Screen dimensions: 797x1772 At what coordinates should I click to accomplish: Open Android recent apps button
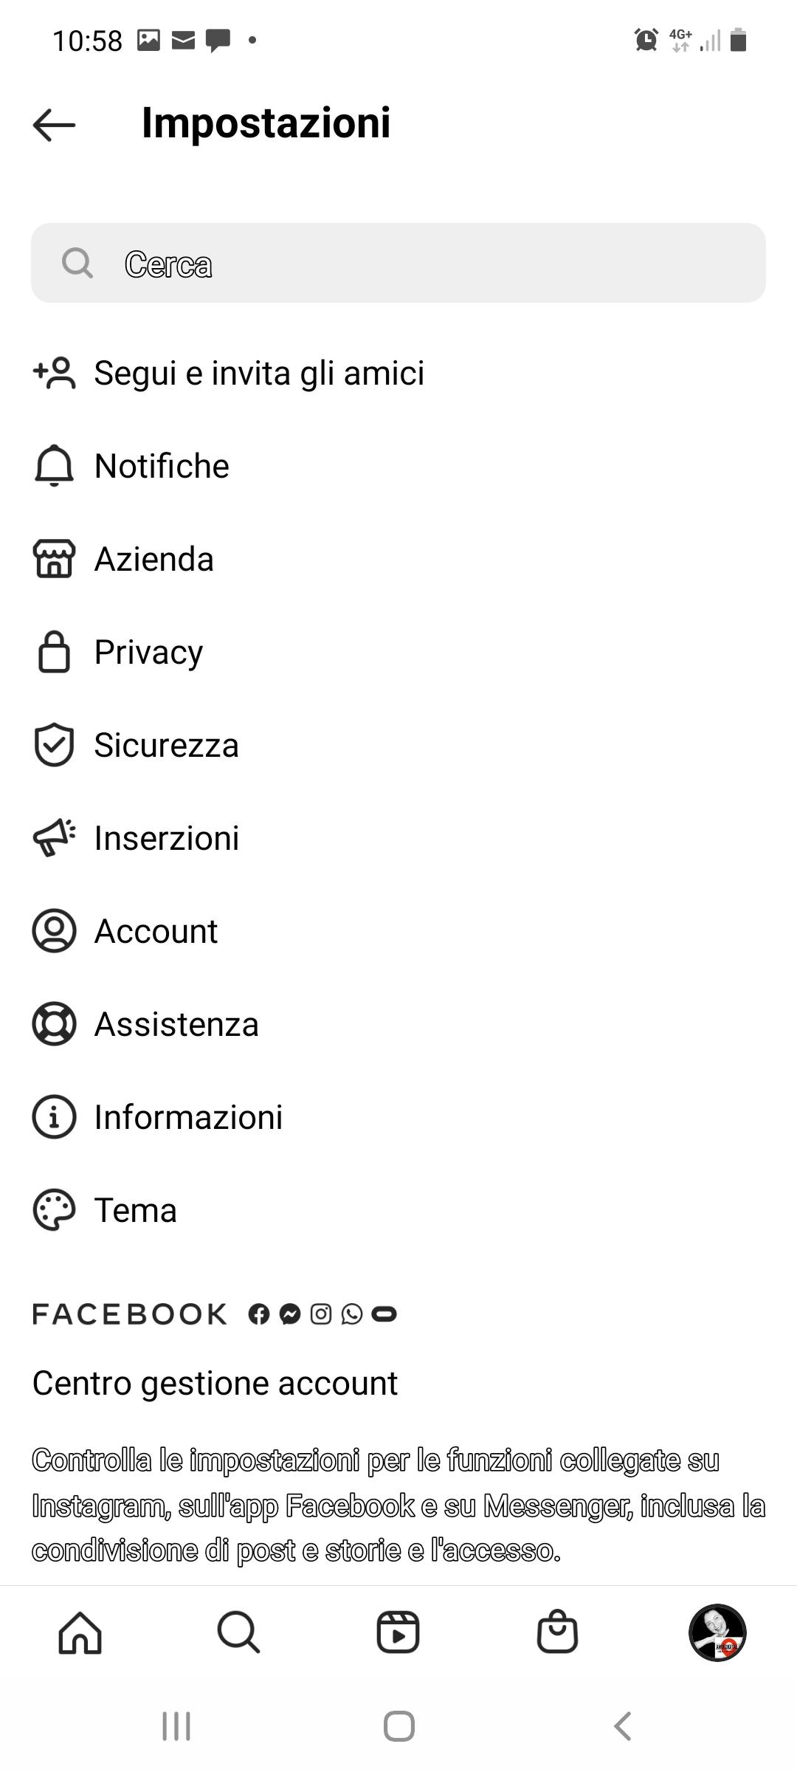pos(176,1726)
